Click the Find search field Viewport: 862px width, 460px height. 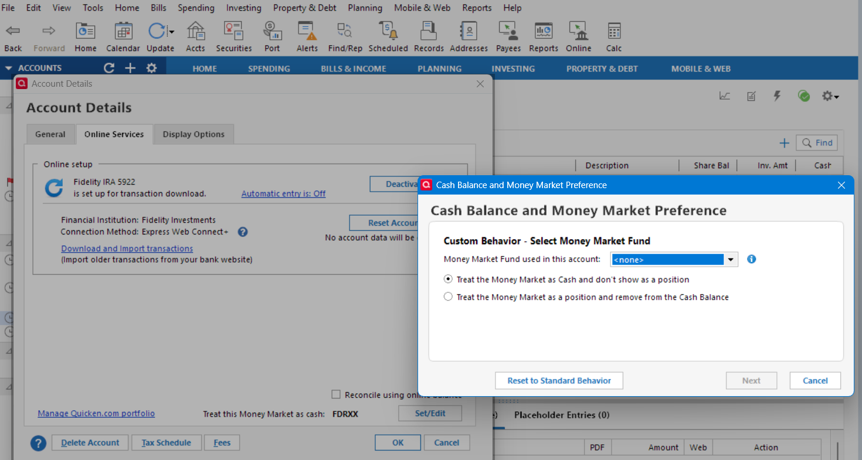tap(816, 143)
